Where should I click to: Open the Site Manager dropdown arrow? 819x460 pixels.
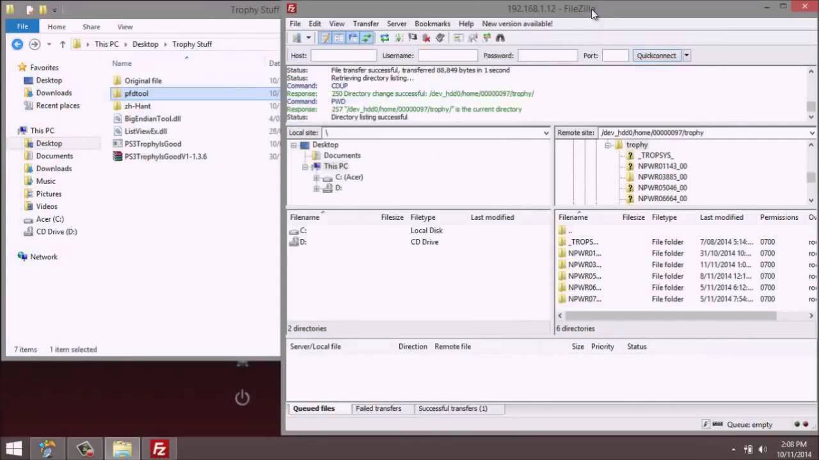pyautogui.click(x=308, y=38)
